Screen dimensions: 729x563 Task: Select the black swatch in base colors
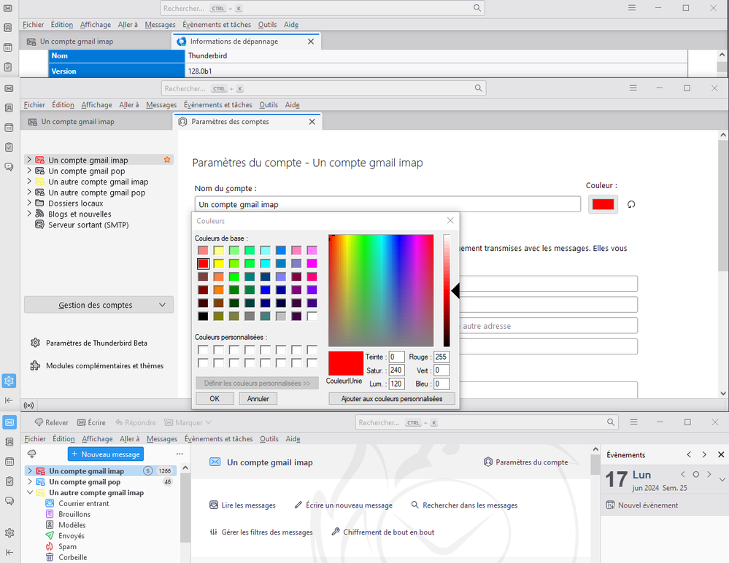point(203,316)
